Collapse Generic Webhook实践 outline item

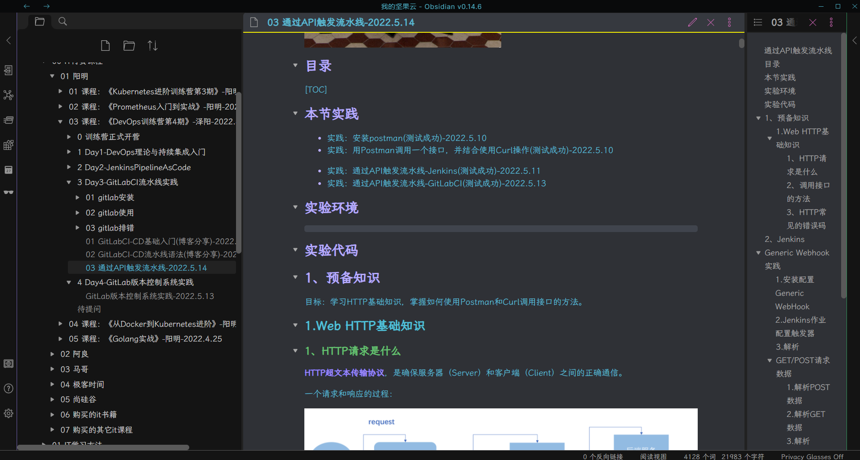pyautogui.click(x=758, y=253)
